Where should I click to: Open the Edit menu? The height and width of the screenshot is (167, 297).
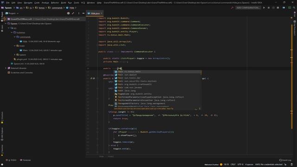(13, 3)
